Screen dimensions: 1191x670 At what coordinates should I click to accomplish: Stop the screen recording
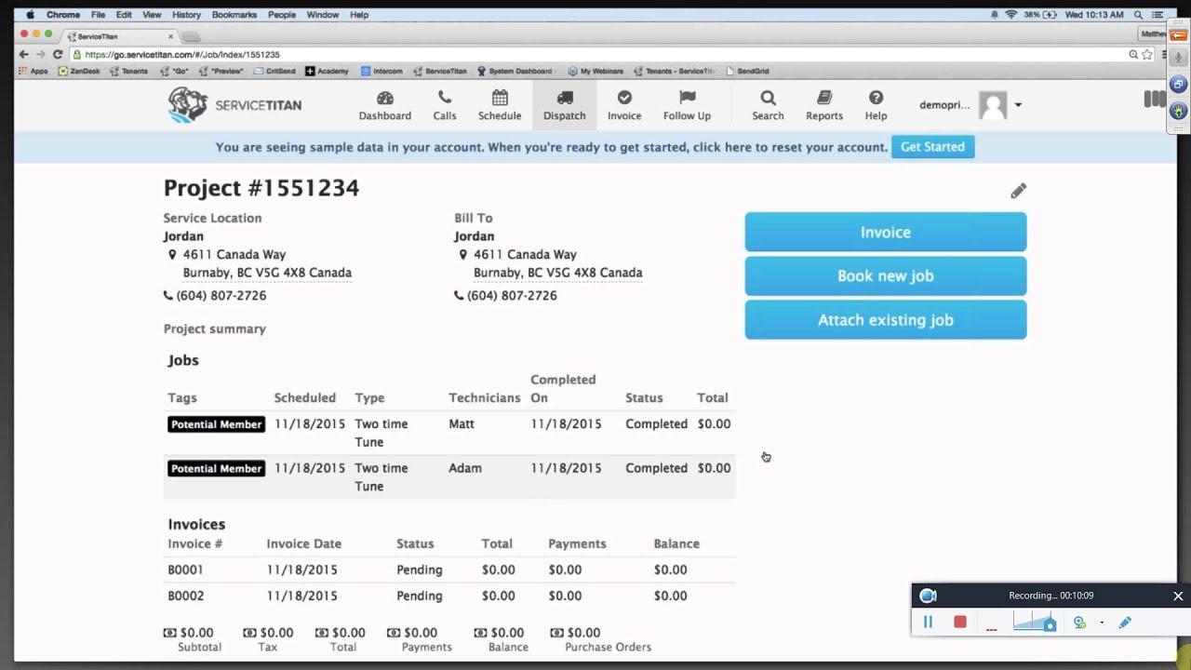[x=960, y=622]
